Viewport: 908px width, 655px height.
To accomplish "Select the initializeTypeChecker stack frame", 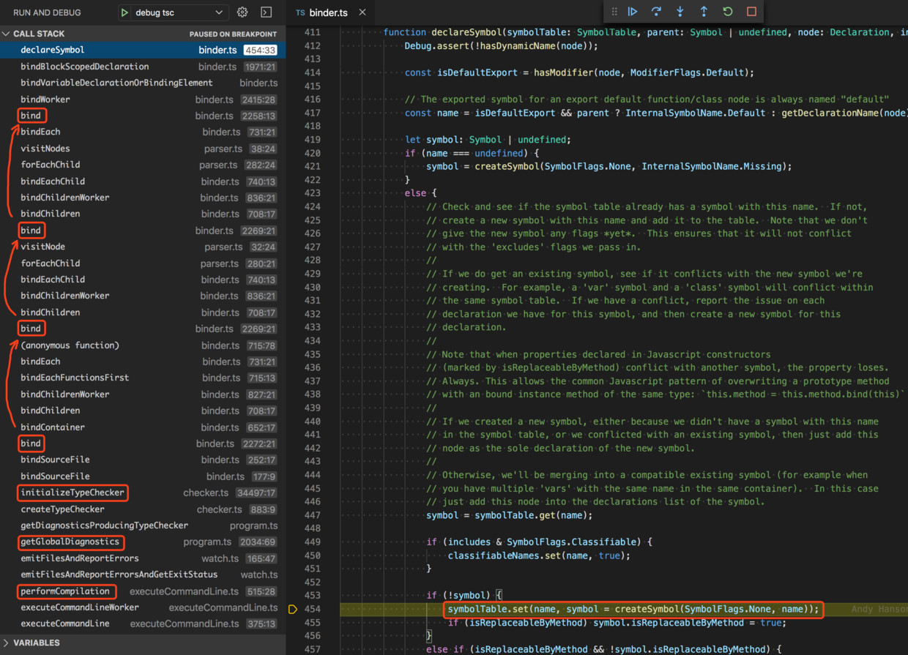I will pyautogui.click(x=72, y=493).
